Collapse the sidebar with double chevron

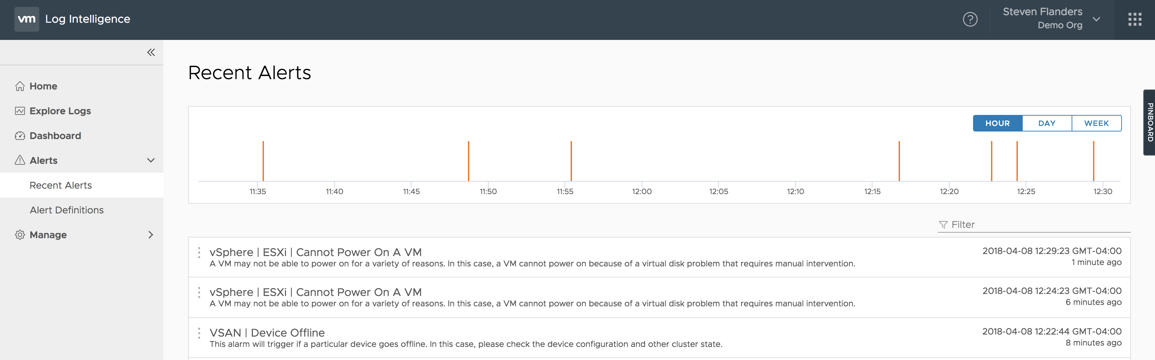point(151,52)
